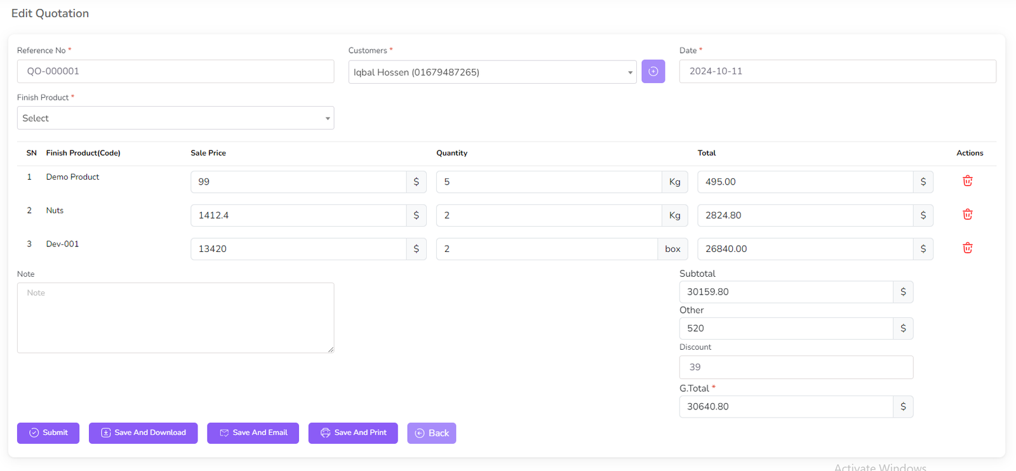
Task: Click trash icon for Dev-001 row
Action: [x=967, y=248]
